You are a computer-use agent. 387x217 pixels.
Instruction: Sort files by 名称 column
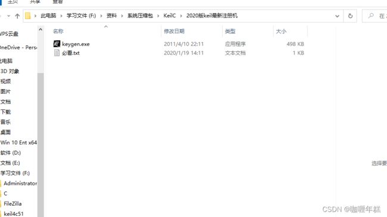(x=58, y=31)
